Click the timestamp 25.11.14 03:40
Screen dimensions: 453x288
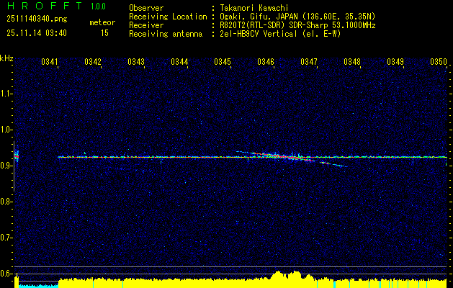(37, 33)
